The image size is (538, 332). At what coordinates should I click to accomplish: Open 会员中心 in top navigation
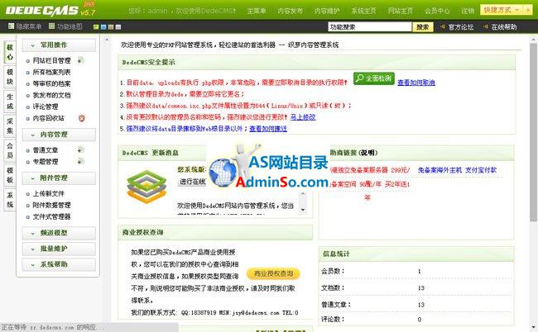click(x=437, y=11)
